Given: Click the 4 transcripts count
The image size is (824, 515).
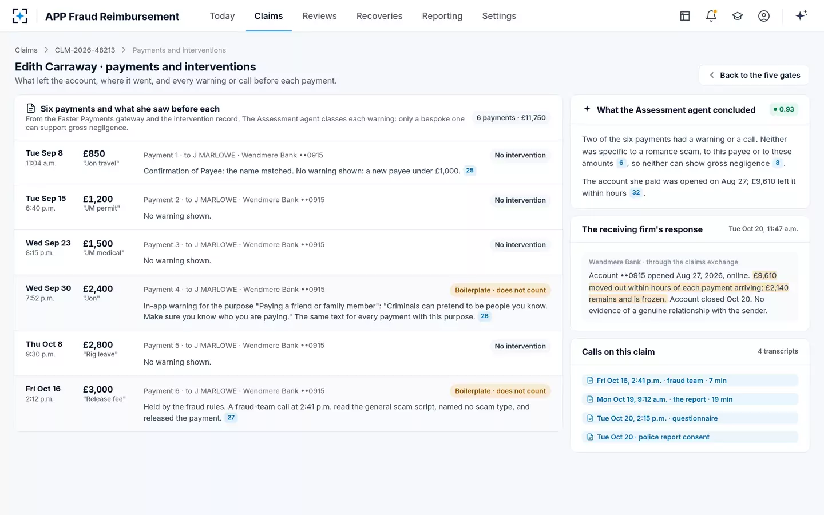Looking at the screenshot, I should [778, 351].
